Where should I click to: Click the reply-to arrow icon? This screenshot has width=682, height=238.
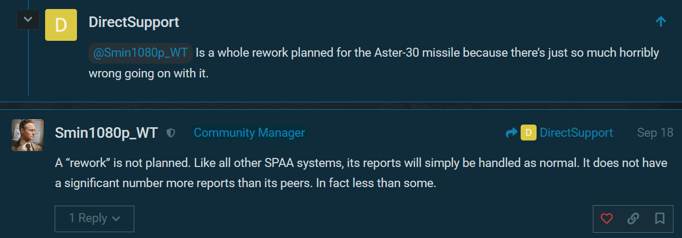(x=511, y=133)
